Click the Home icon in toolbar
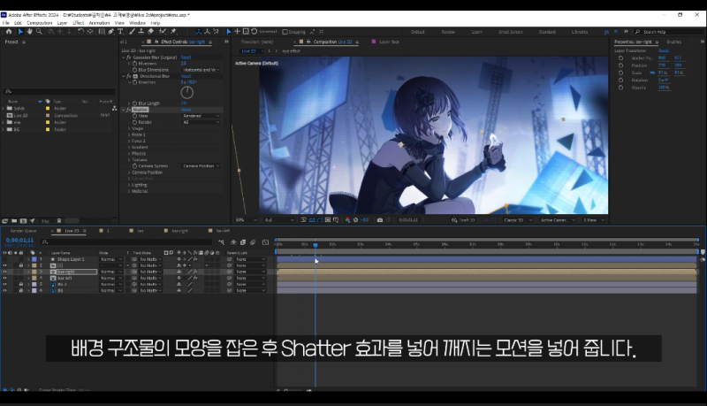Viewport: 707px width, 406px height. click(8, 31)
